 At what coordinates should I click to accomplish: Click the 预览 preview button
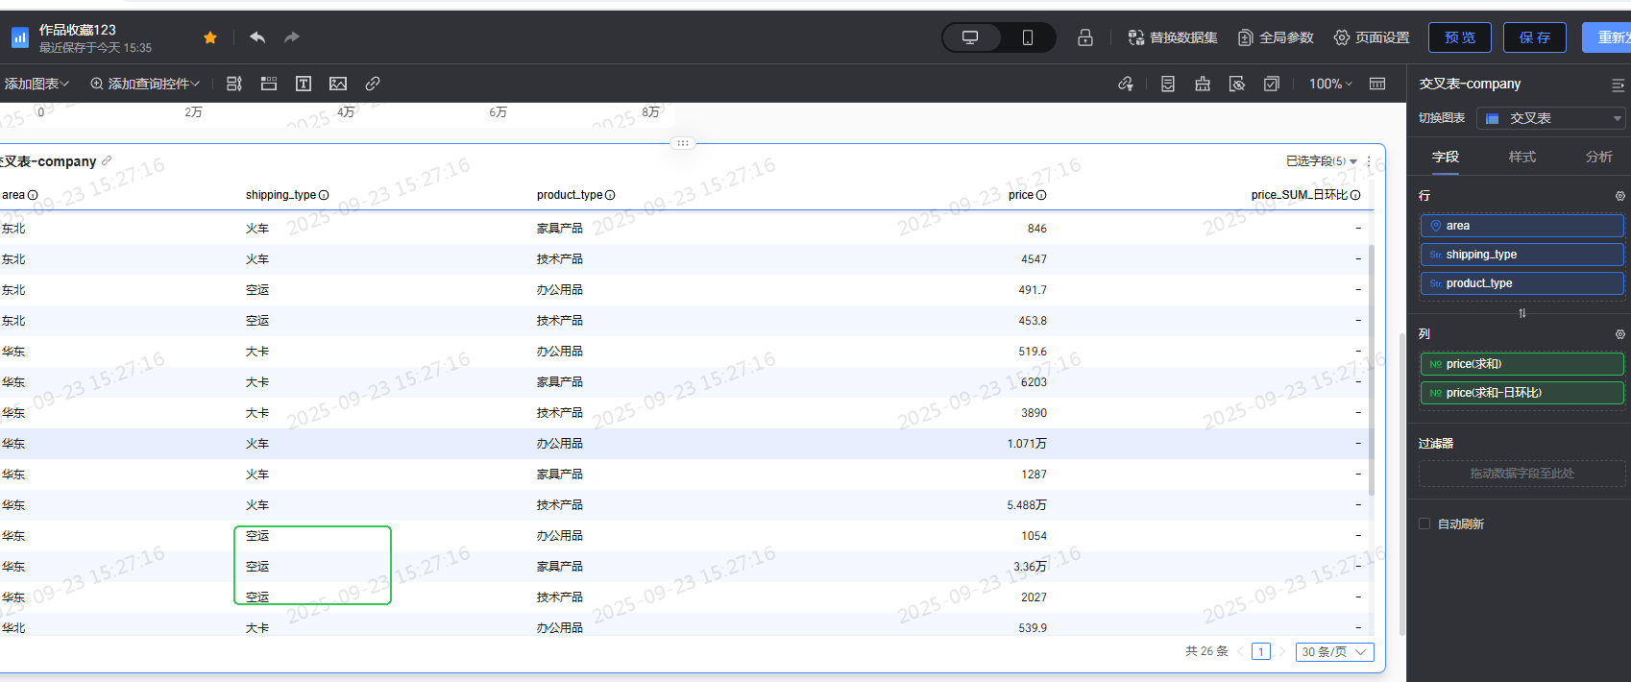pyautogui.click(x=1459, y=37)
